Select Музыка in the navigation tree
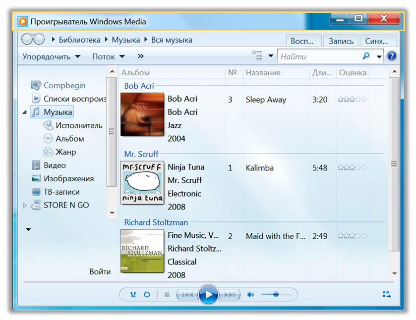The height and width of the screenshot is (320, 416). click(52, 112)
